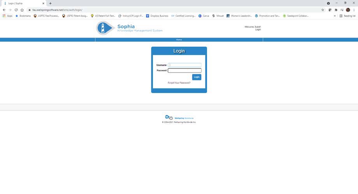This screenshot has width=358, height=194.
Task: Select the Home navigation menu item
Action: 179,40
